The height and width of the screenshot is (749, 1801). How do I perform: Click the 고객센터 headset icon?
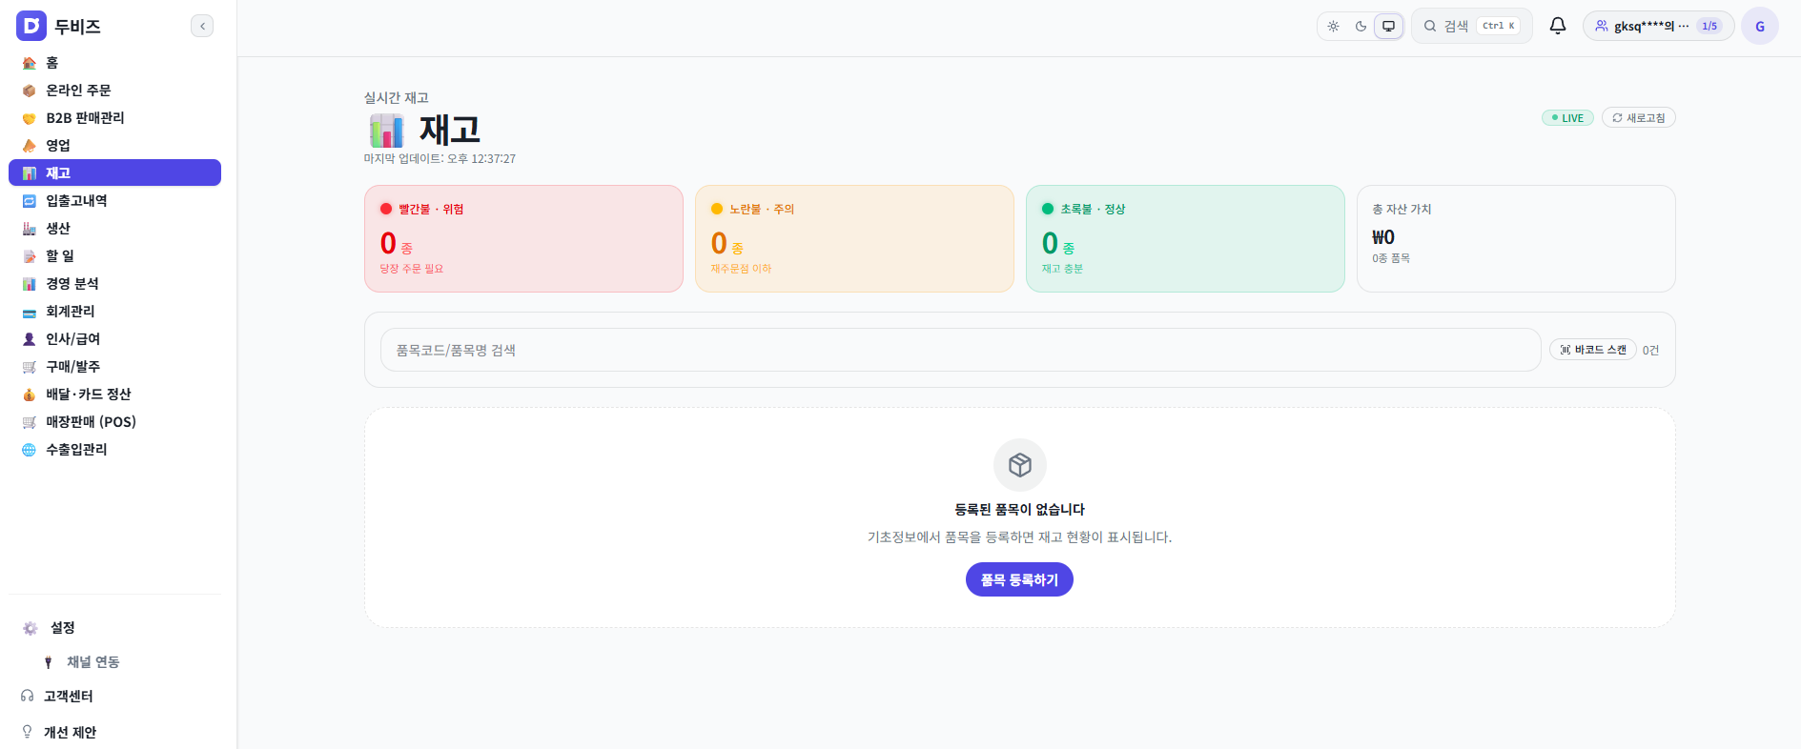point(28,697)
